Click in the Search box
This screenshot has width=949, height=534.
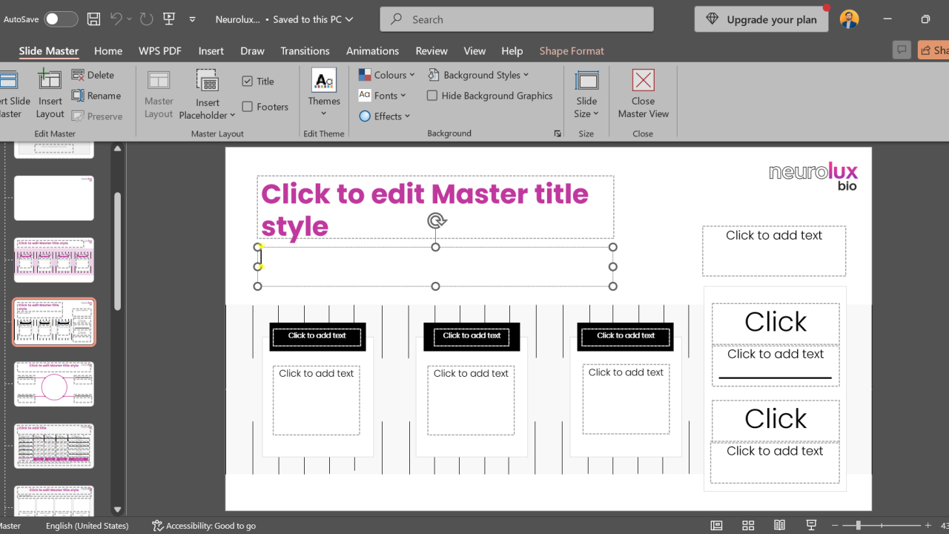[x=517, y=19]
